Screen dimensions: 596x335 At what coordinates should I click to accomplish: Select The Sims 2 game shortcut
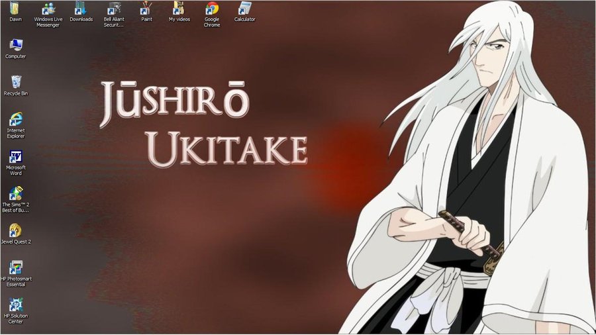click(x=15, y=194)
